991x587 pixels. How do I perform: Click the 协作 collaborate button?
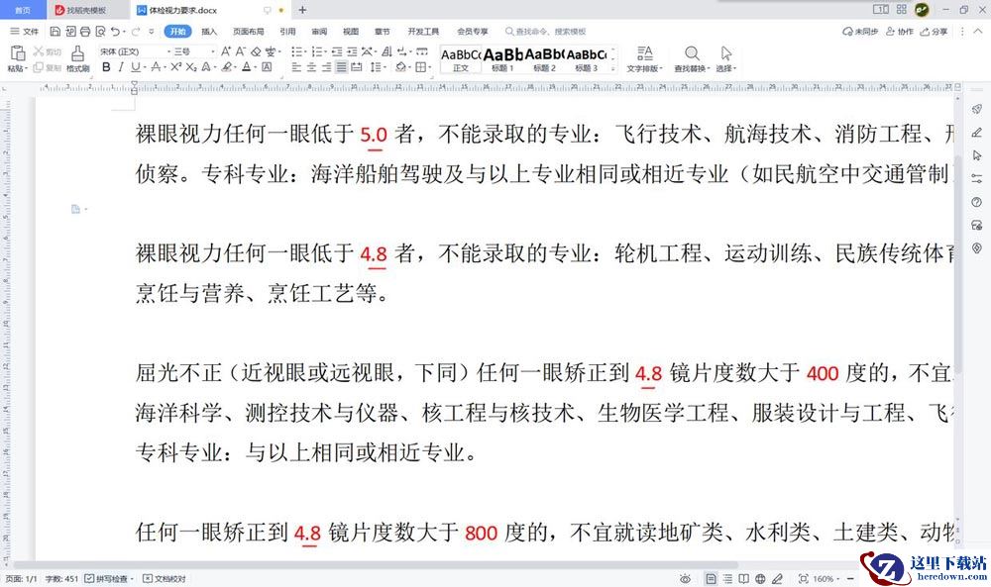(x=899, y=32)
